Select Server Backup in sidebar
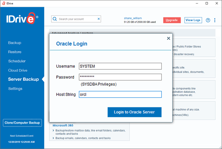The height and width of the screenshot is (149, 222). [23, 79]
